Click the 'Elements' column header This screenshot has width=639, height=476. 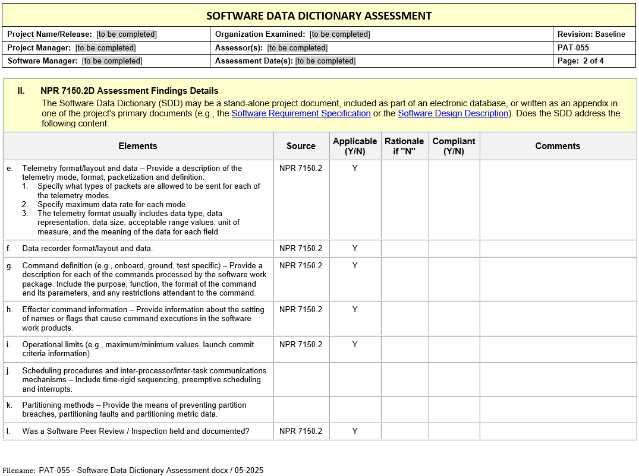(138, 146)
